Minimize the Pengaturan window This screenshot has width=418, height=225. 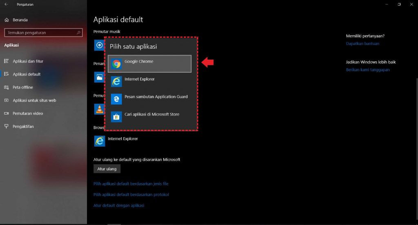coord(387,4)
